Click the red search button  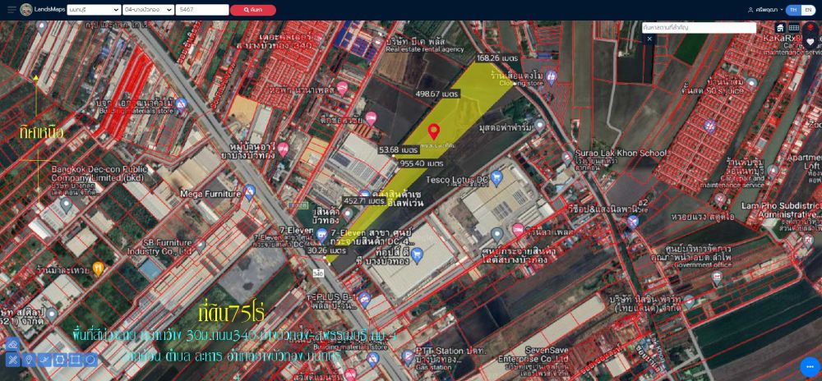coord(252,10)
